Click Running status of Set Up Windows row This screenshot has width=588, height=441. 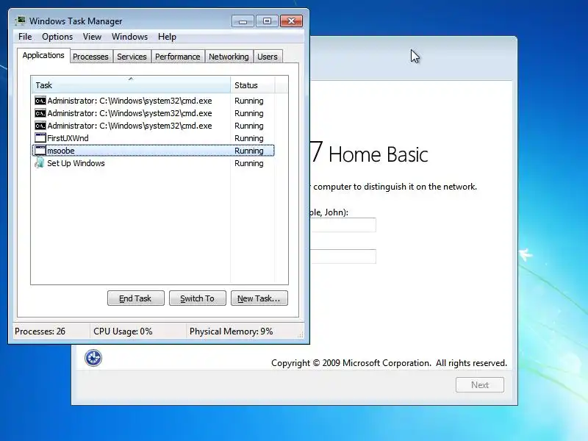tap(249, 163)
